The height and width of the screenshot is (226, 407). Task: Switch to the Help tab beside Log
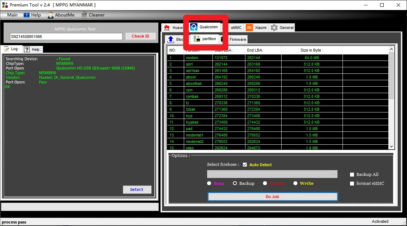[x=33, y=49]
